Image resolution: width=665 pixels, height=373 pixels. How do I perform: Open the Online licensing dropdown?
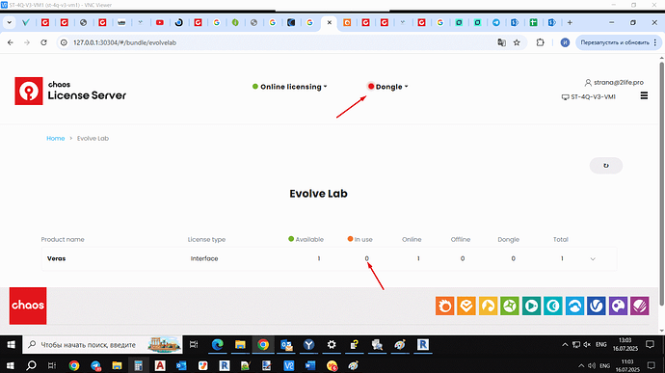290,87
